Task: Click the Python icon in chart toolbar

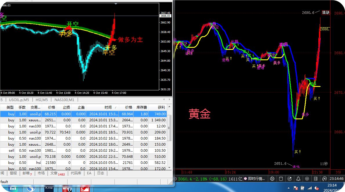Action: [272, 179]
